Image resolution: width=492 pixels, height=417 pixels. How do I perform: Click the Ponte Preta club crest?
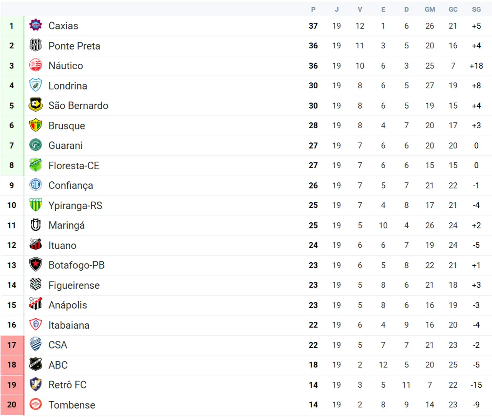[x=36, y=46]
